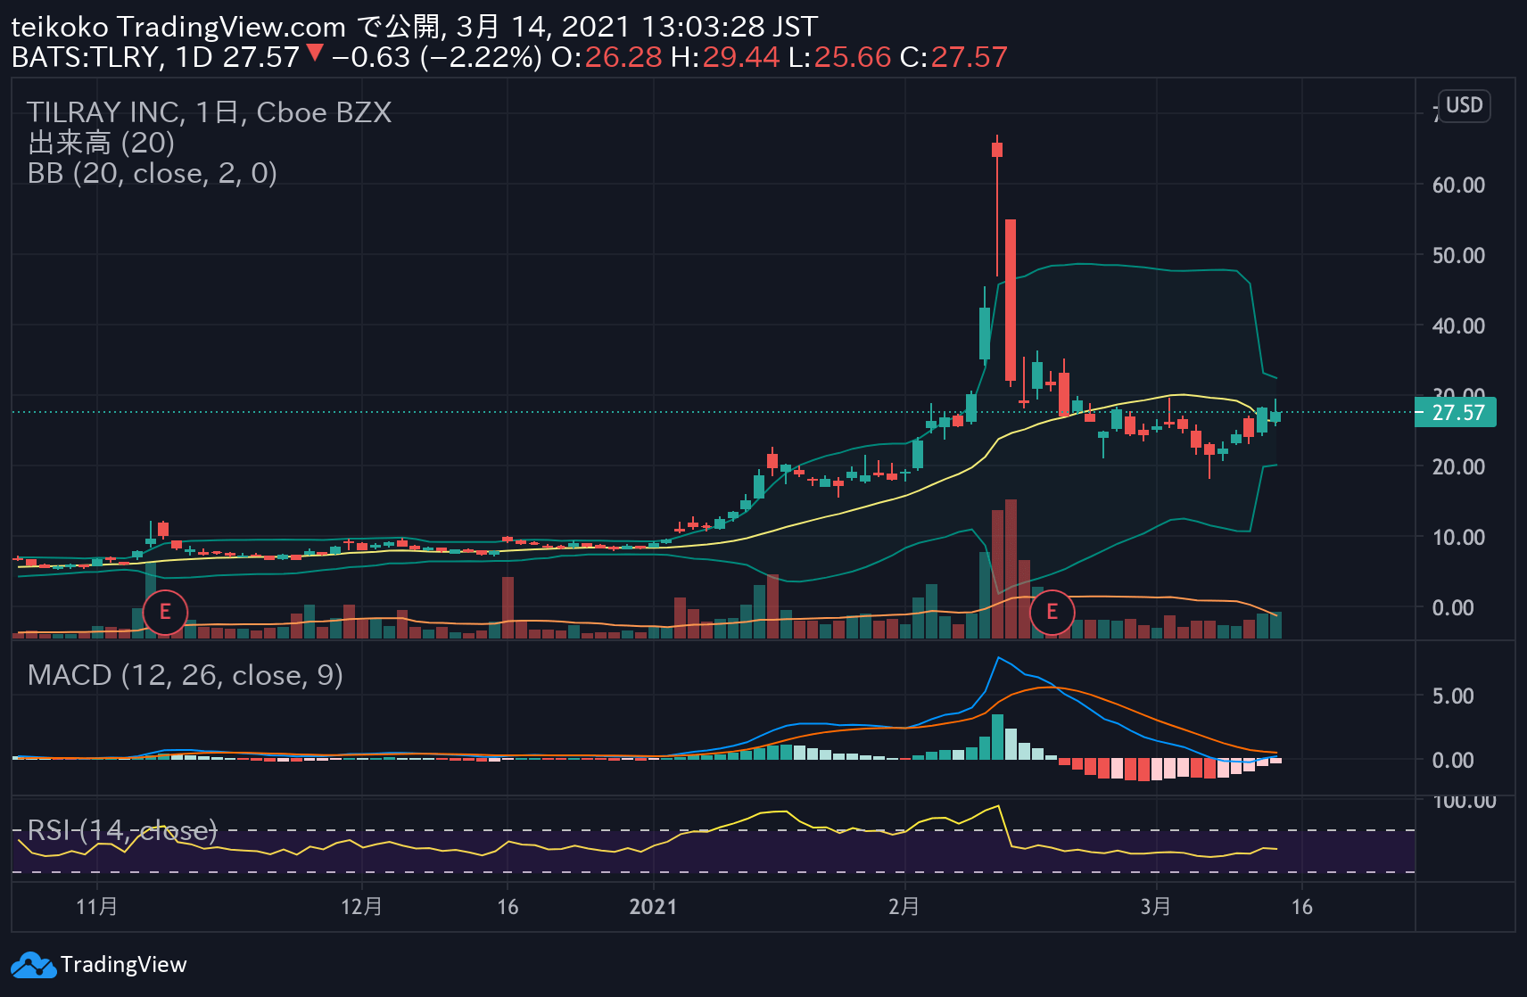Select the MACD (12, 26, close, 9) label
This screenshot has height=997, width=1527.
(x=186, y=675)
